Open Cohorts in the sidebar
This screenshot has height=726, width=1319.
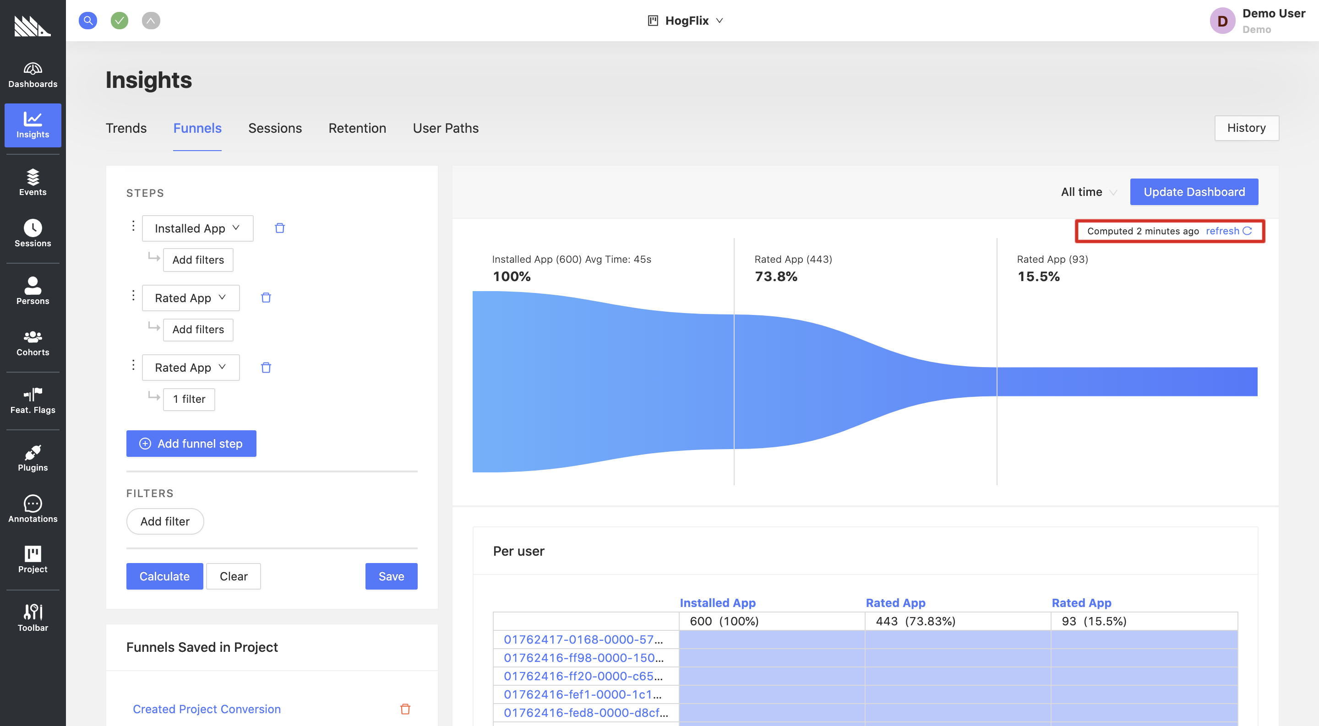click(x=33, y=343)
